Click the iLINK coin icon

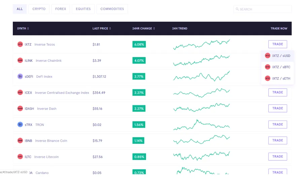tap(20, 60)
